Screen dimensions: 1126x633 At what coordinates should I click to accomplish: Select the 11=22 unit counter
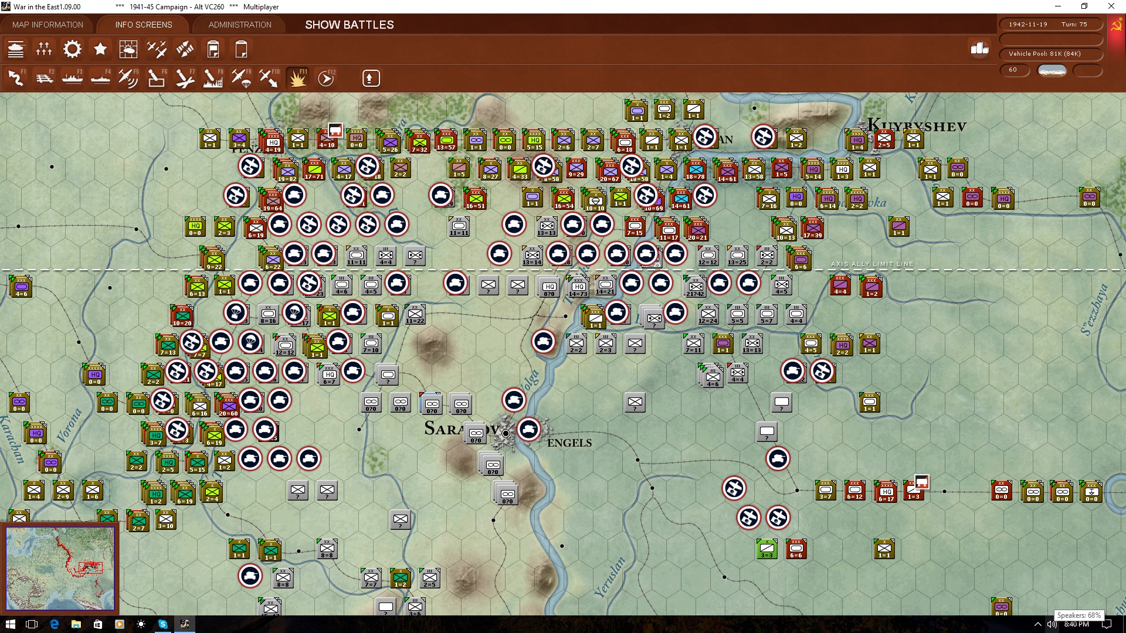(415, 314)
